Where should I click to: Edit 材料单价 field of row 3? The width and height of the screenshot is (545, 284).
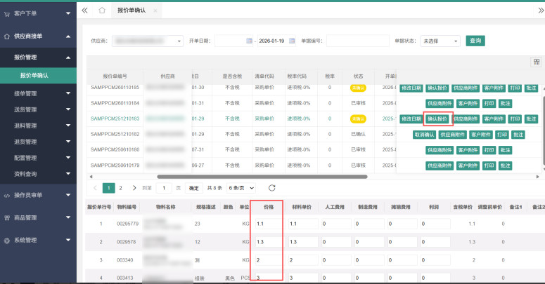point(303,259)
